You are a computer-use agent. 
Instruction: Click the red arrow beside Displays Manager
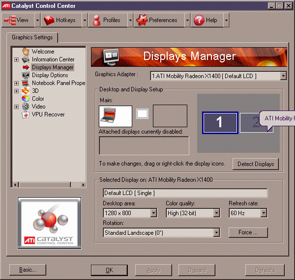[26, 67]
